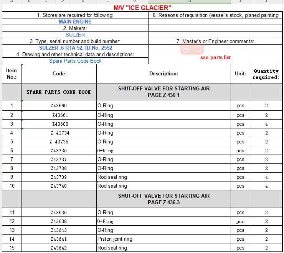Screen dimensions: 284x253
Task: Click the 'Description:' column header cell
Action: pyautogui.click(x=163, y=73)
